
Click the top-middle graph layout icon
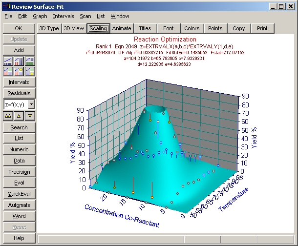pos(19,61)
